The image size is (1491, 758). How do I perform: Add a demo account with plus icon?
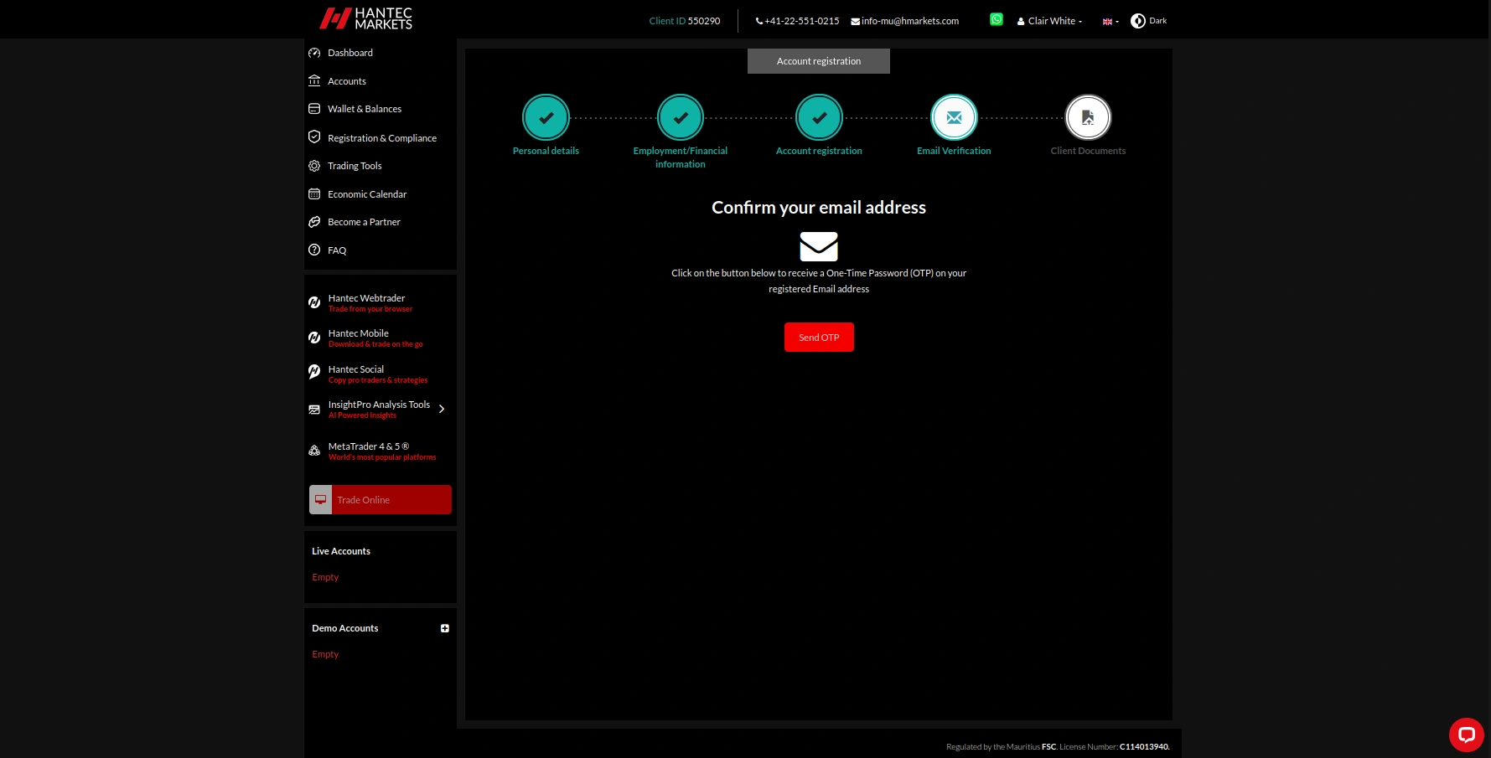tap(445, 628)
